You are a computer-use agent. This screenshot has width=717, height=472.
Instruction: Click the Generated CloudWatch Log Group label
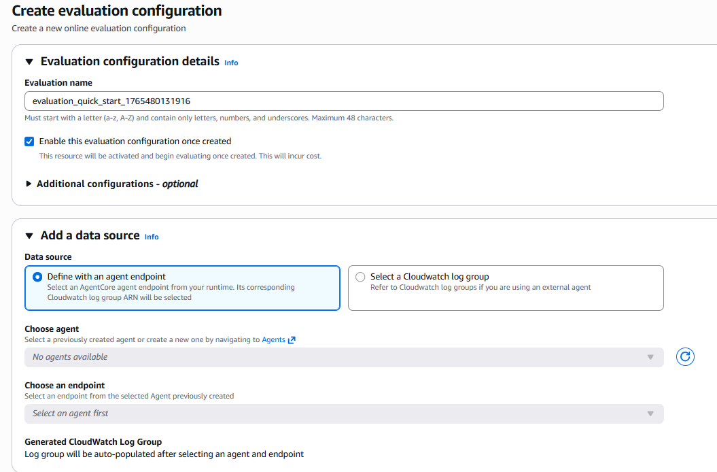(93, 441)
